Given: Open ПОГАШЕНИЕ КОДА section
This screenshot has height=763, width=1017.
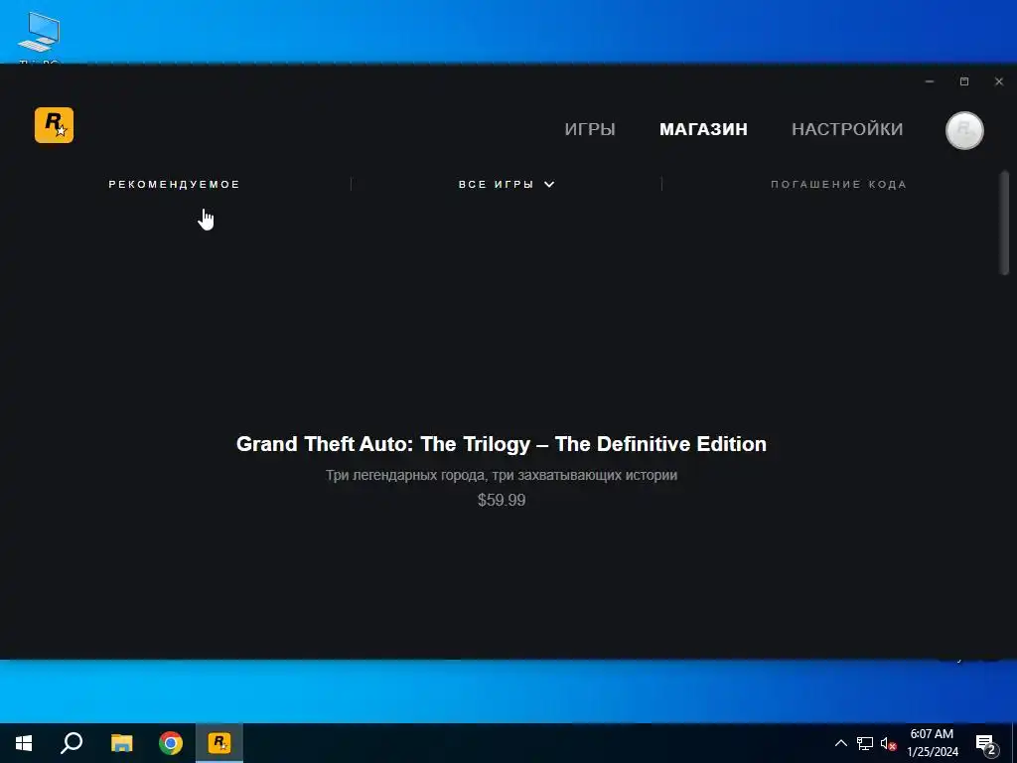Looking at the screenshot, I should [x=838, y=184].
